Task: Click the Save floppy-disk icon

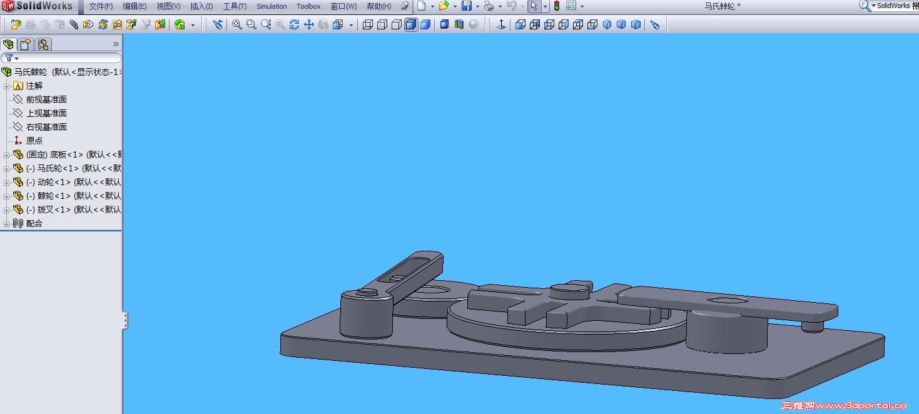Action: [x=467, y=6]
